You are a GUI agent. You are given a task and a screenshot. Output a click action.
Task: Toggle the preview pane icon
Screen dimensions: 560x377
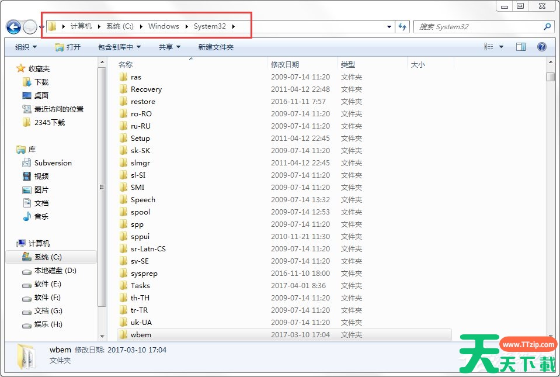(521, 47)
